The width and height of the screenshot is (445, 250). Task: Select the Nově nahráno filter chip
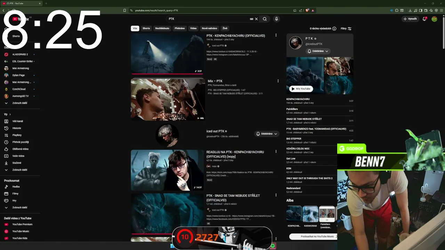(209, 28)
